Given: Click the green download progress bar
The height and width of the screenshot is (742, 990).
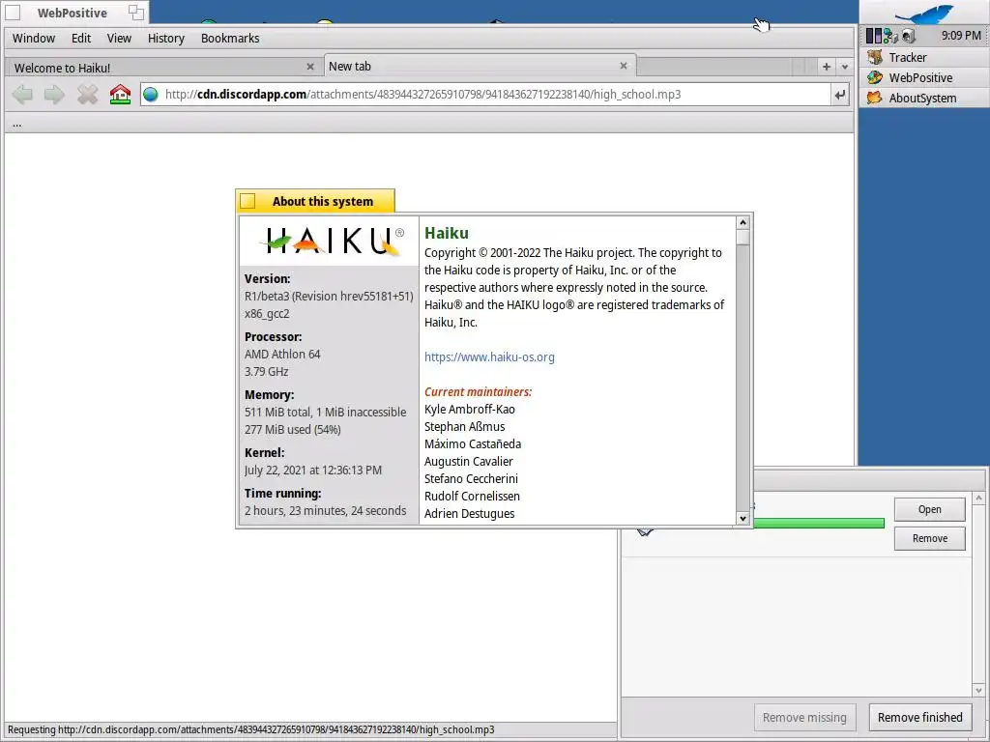Looking at the screenshot, I should tap(818, 523).
